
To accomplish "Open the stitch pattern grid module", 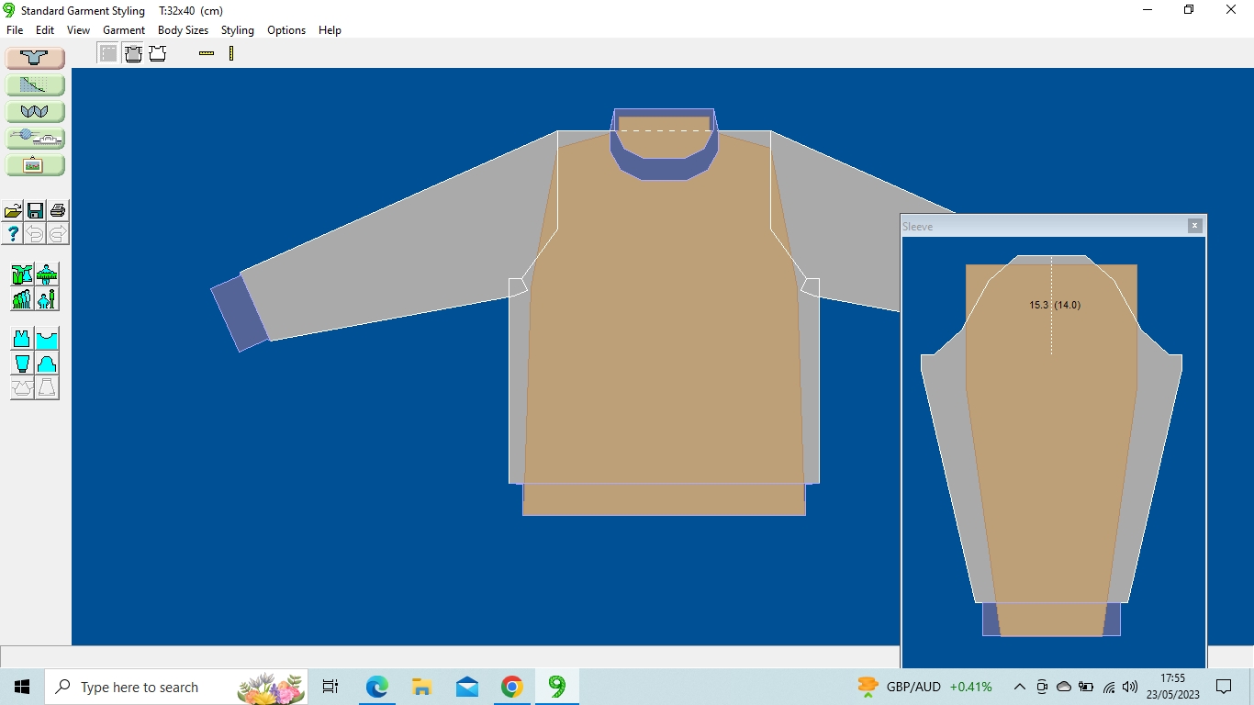I will (x=35, y=85).
